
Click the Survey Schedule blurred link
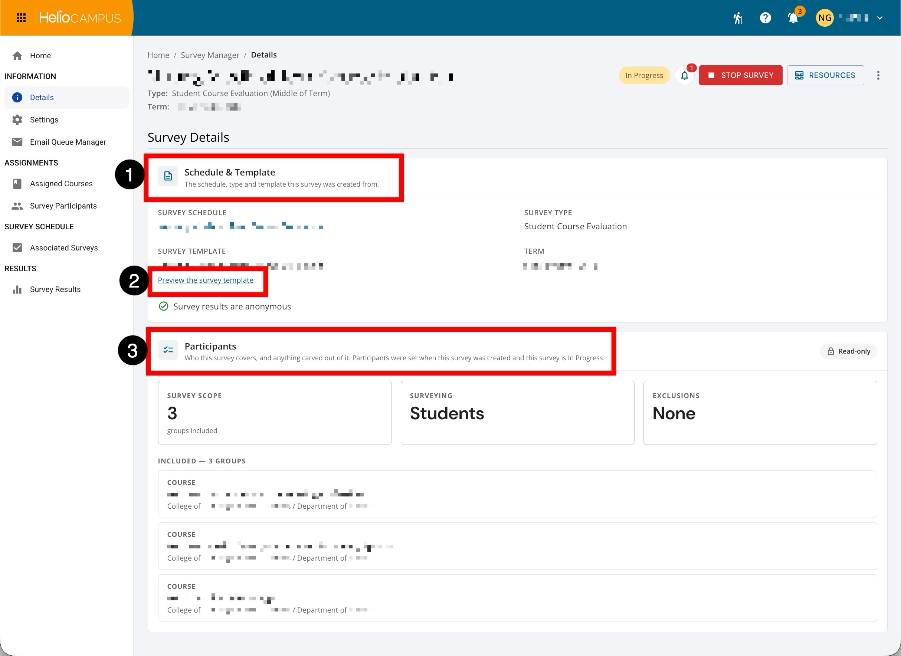click(241, 227)
